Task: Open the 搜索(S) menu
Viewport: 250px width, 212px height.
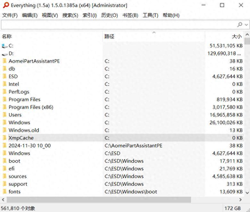Action: click(70, 15)
